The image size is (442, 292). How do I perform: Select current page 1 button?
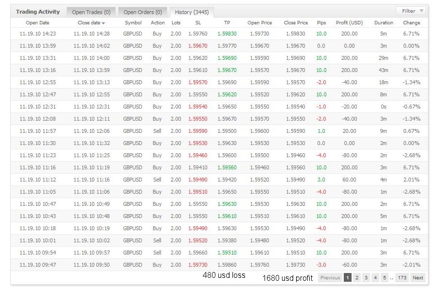click(348, 277)
